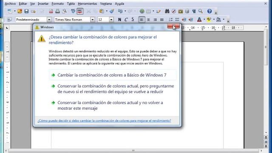272x153 pixels.
Task: Click the tab stop selector left of the ruler
Action: [7, 28]
